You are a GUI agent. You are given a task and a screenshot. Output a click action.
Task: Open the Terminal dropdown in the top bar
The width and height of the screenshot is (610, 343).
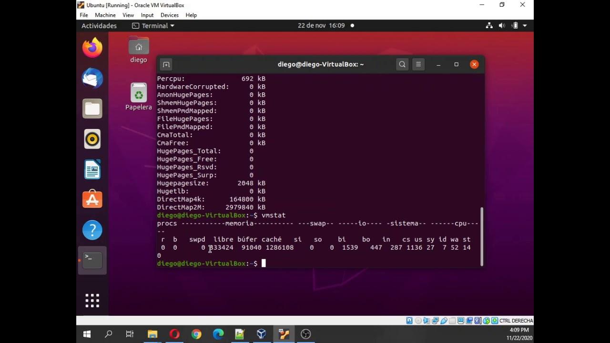click(152, 26)
